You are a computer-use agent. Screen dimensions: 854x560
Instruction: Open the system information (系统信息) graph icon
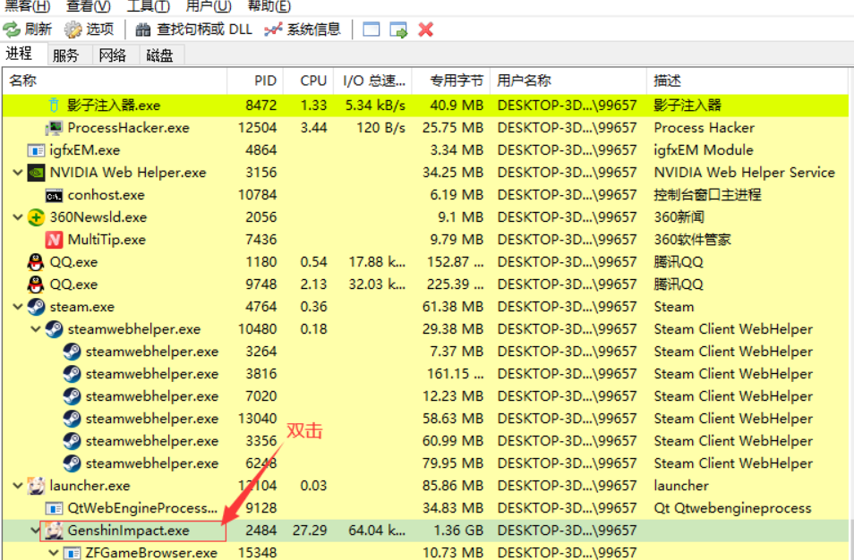coord(273,30)
